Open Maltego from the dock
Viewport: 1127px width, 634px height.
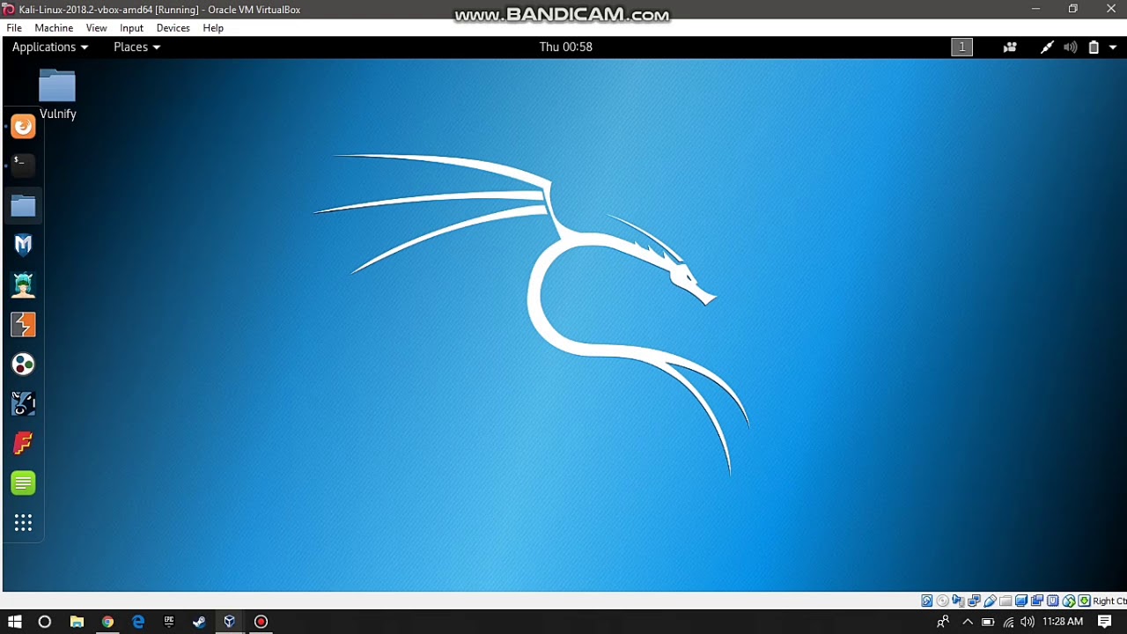[23, 365]
